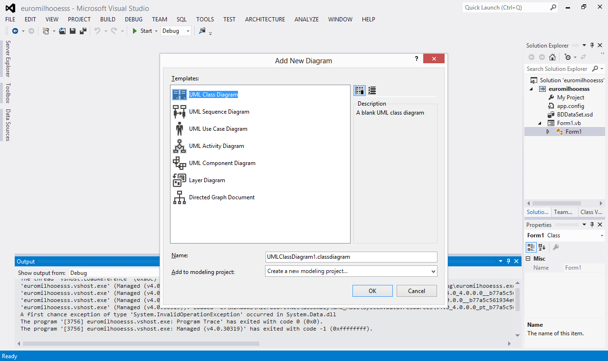Switch to the Team Explorer tab
The width and height of the screenshot is (608, 361).
click(x=564, y=212)
